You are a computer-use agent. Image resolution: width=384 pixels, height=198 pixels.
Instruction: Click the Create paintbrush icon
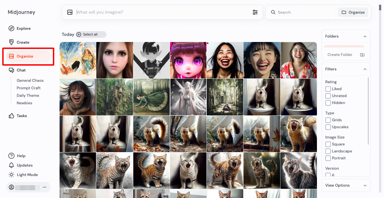tap(11, 42)
